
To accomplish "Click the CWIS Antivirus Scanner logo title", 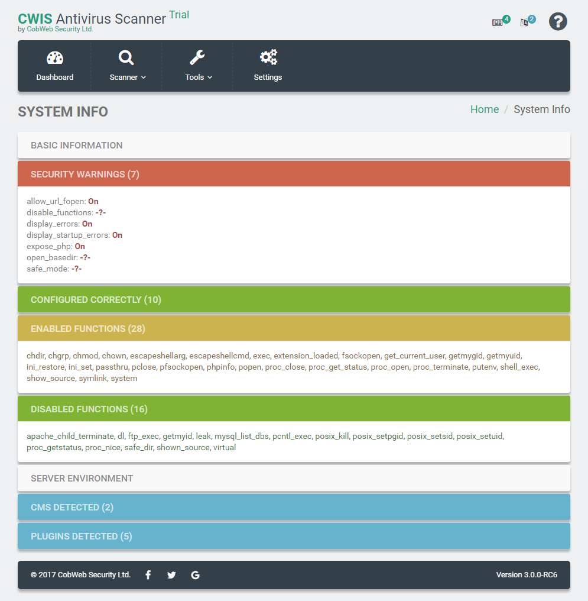I will point(92,19).
